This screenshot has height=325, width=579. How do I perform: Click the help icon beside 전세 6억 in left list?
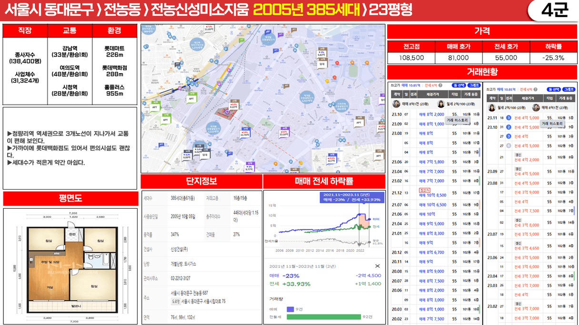439,86
